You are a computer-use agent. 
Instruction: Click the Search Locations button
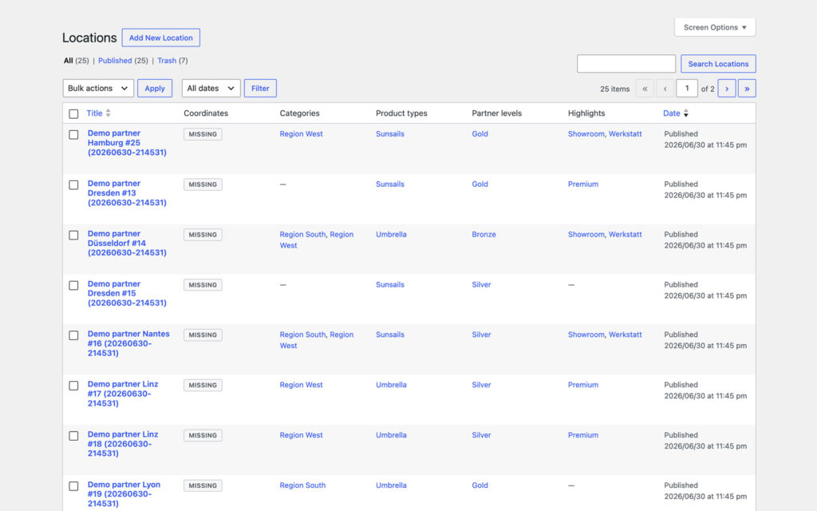pos(718,64)
